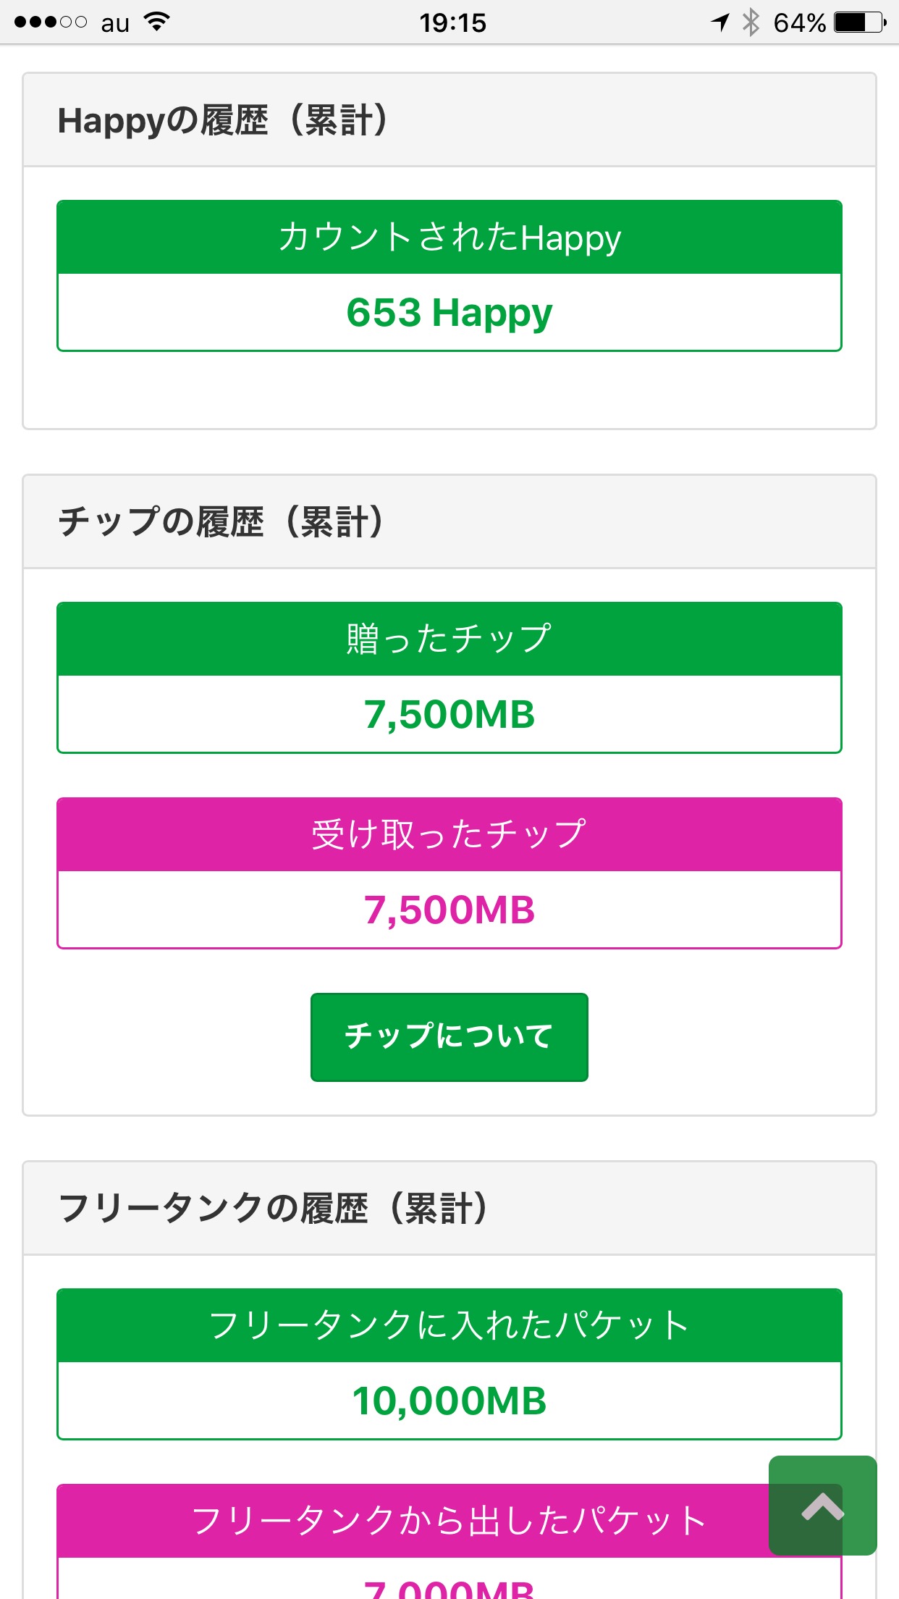Viewport: 899px width, 1599px height.
Task: Tap the フリータンクの履歴（累計） section title
Action: point(273,1209)
